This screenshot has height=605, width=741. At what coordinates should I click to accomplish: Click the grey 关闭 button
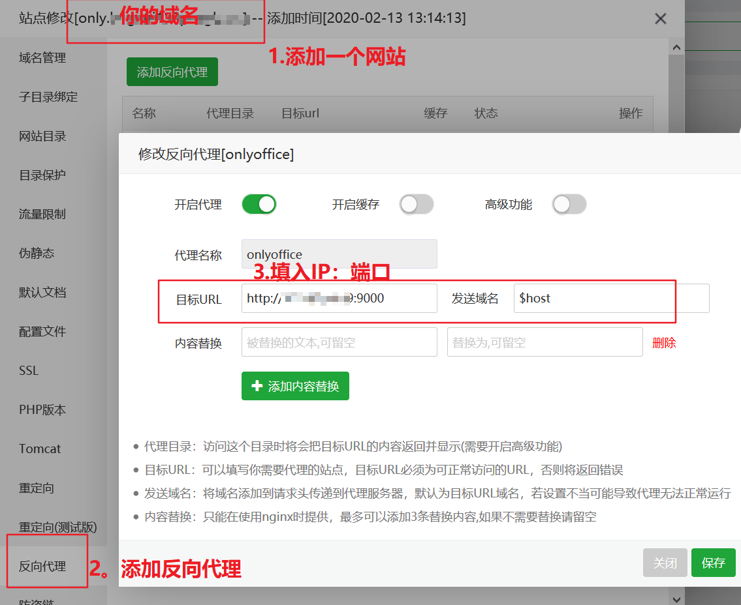click(665, 563)
